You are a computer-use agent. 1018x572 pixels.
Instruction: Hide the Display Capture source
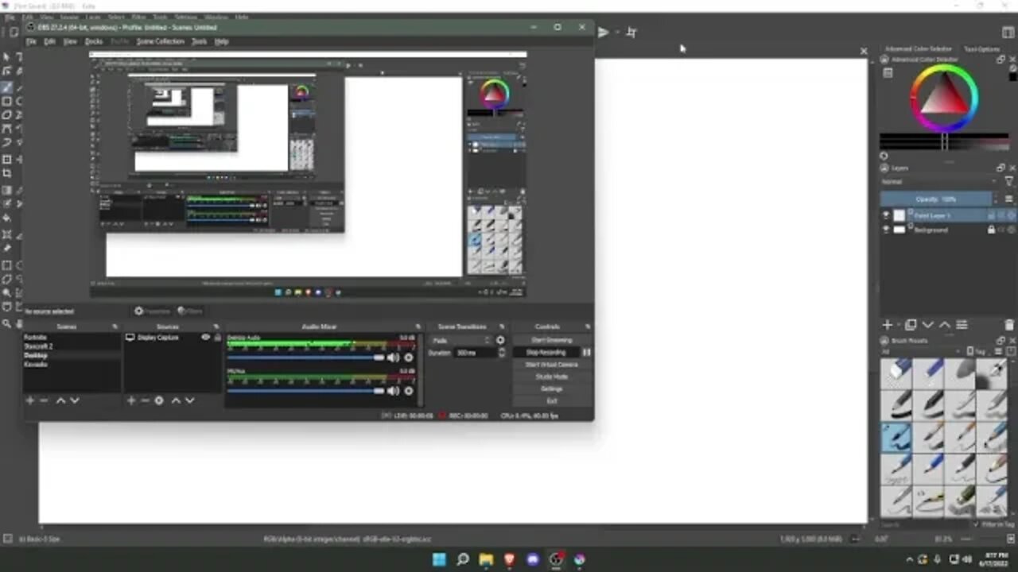(205, 338)
